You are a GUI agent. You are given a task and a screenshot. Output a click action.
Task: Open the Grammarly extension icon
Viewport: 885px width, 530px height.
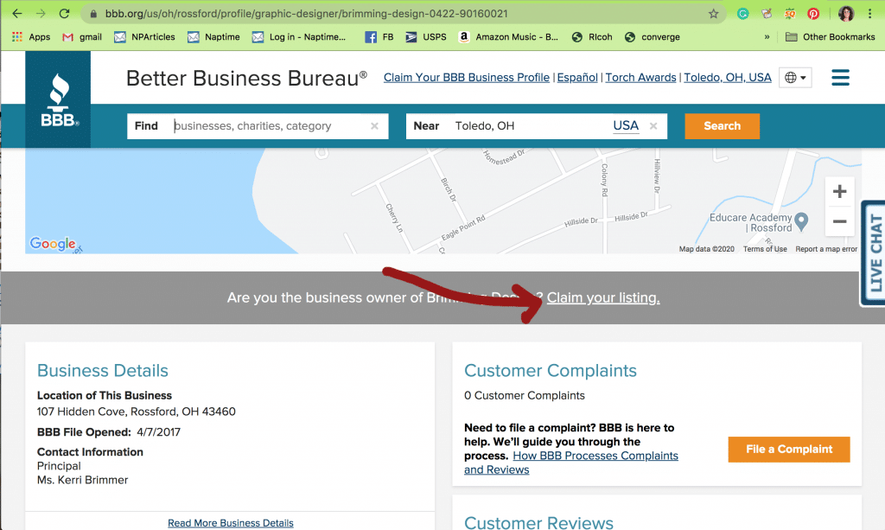tap(742, 14)
